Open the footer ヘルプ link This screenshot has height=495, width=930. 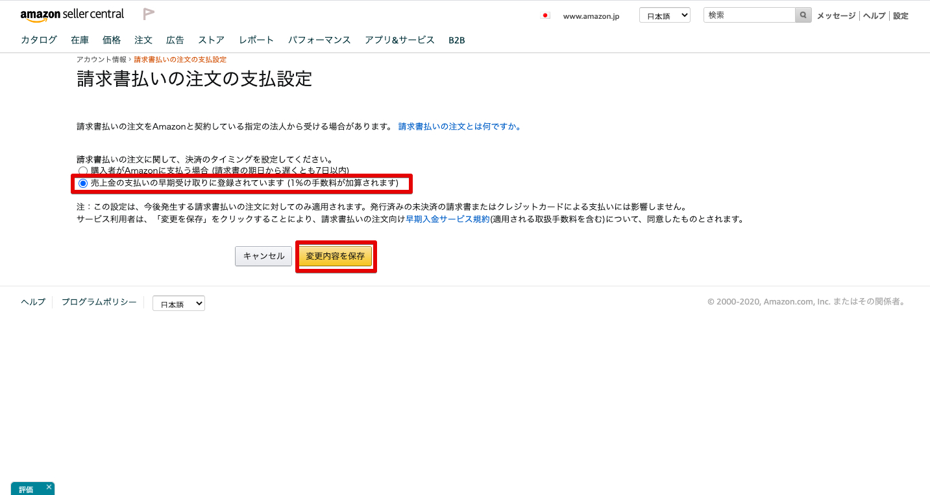point(33,302)
